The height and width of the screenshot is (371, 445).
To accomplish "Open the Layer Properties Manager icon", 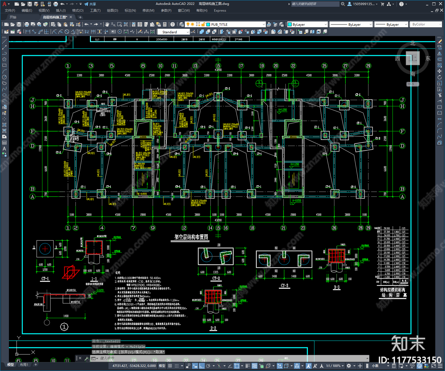I will (182, 24).
